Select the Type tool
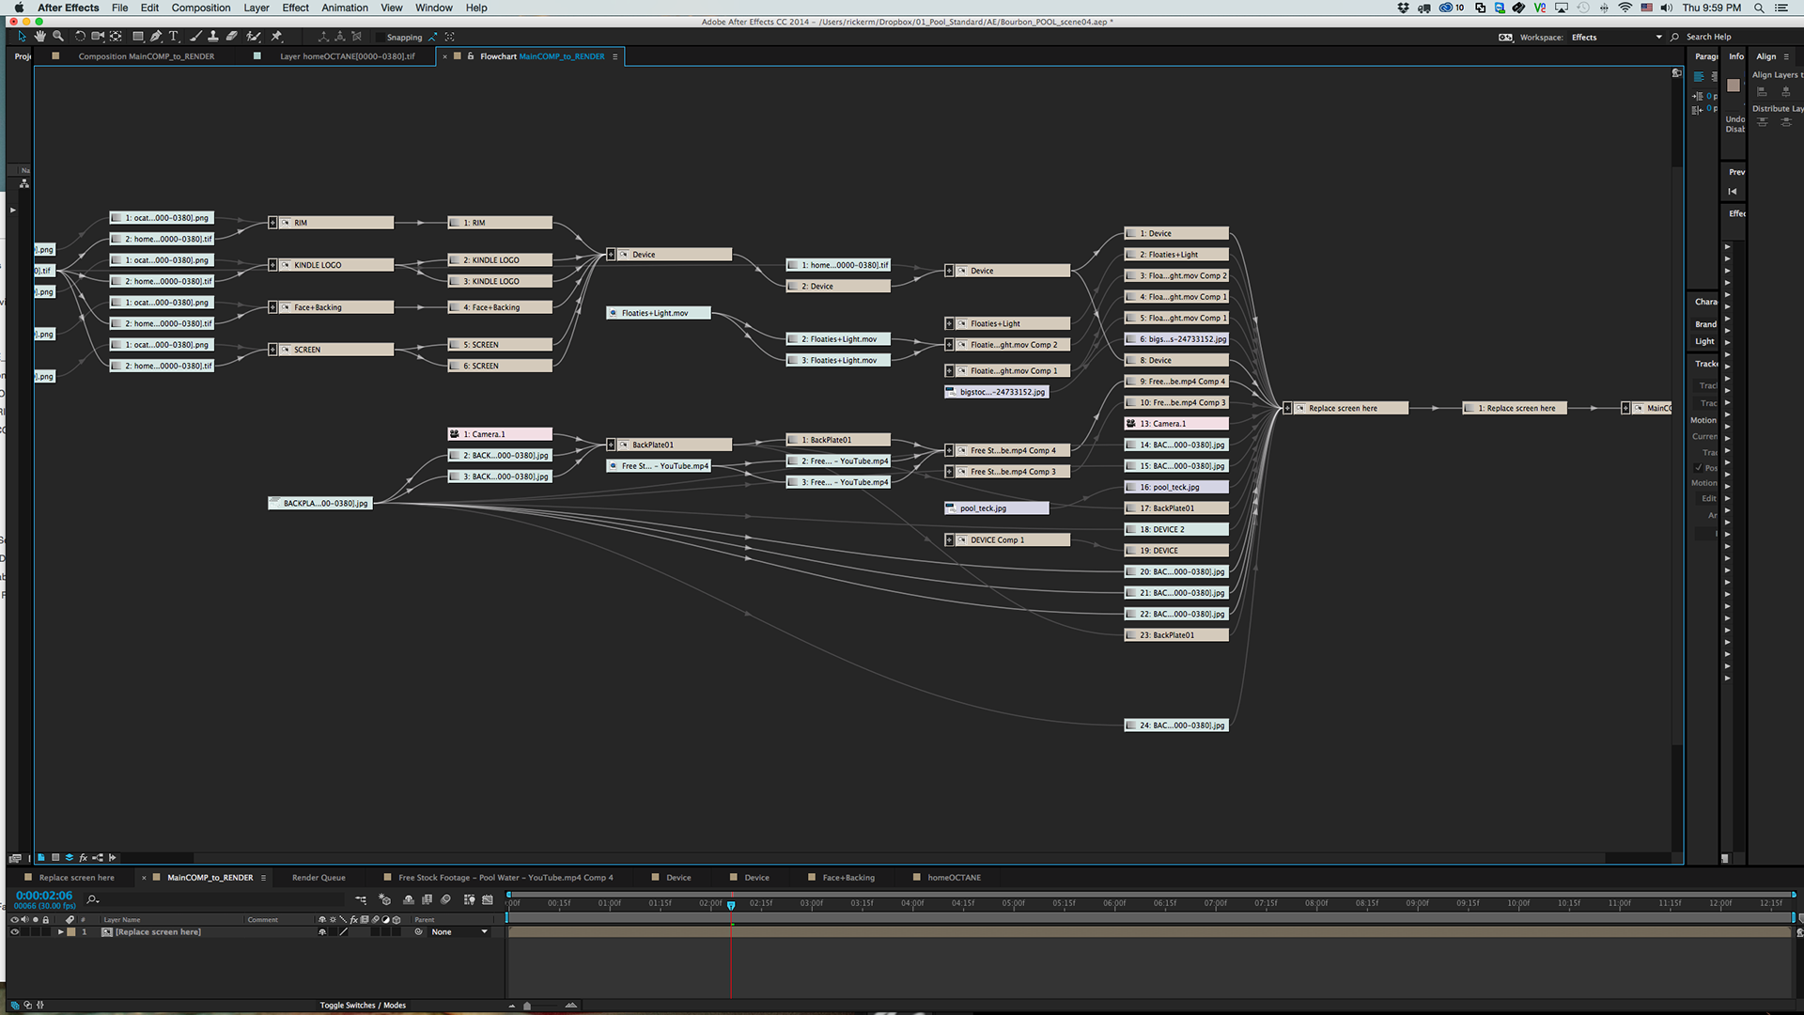This screenshot has width=1804, height=1015. pyautogui.click(x=174, y=37)
